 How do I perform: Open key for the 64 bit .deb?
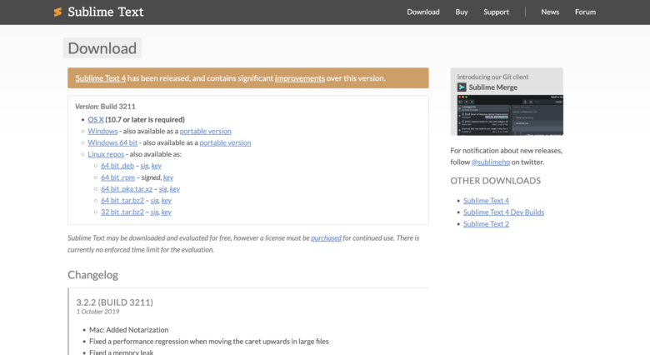click(x=157, y=166)
